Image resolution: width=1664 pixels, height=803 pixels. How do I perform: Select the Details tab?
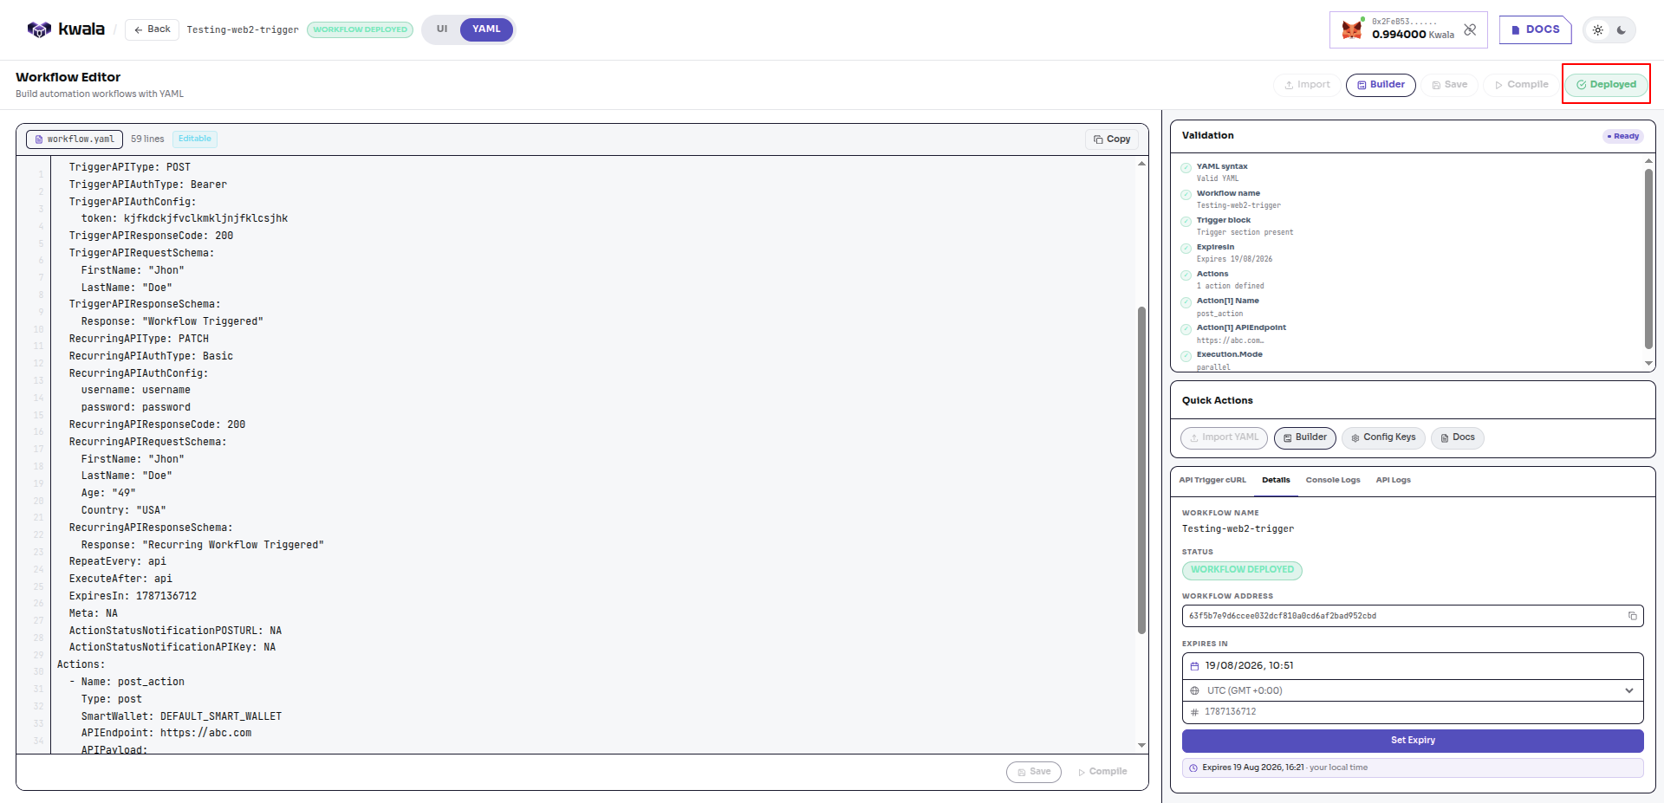click(x=1276, y=480)
